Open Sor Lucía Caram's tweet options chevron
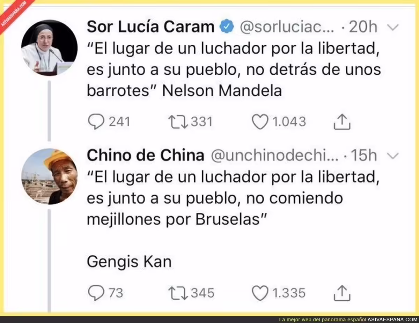The width and height of the screenshot is (419, 323). (x=393, y=28)
